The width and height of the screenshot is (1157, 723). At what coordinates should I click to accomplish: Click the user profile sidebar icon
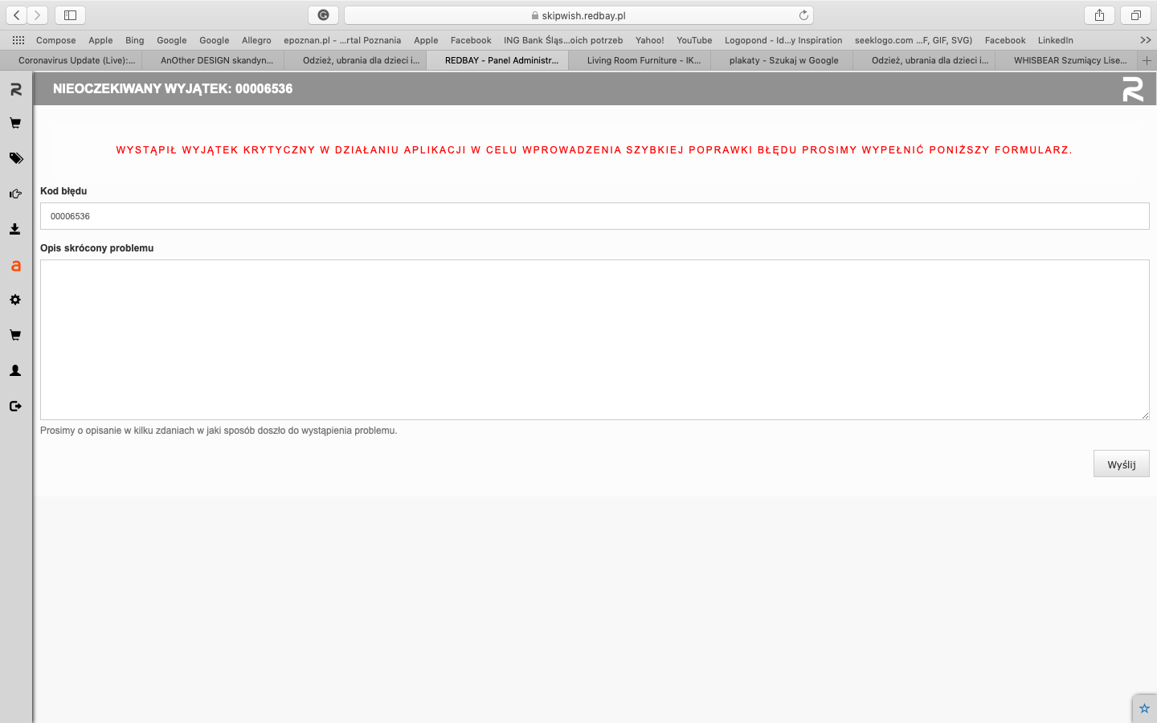point(15,370)
